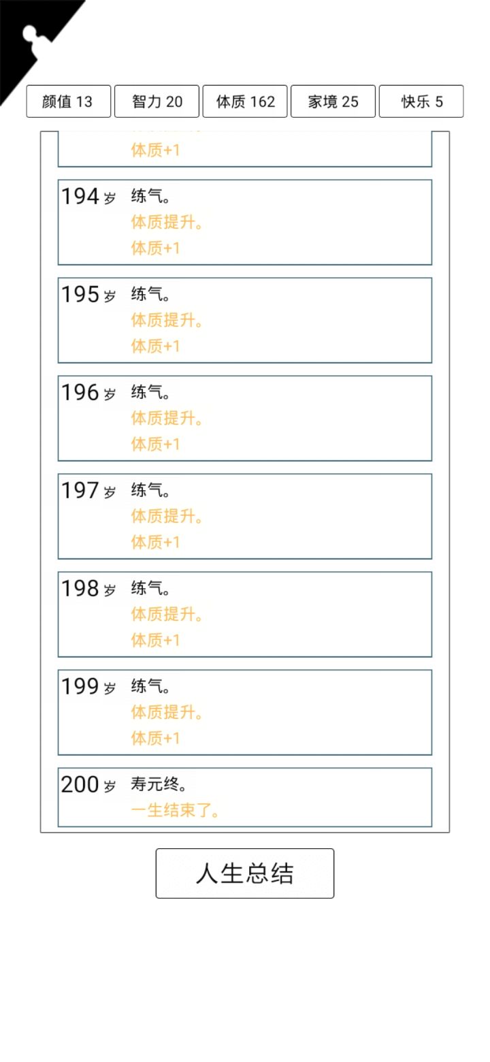Click the 194 岁 event entry
The width and height of the screenshot is (490, 1062).
[x=245, y=222]
